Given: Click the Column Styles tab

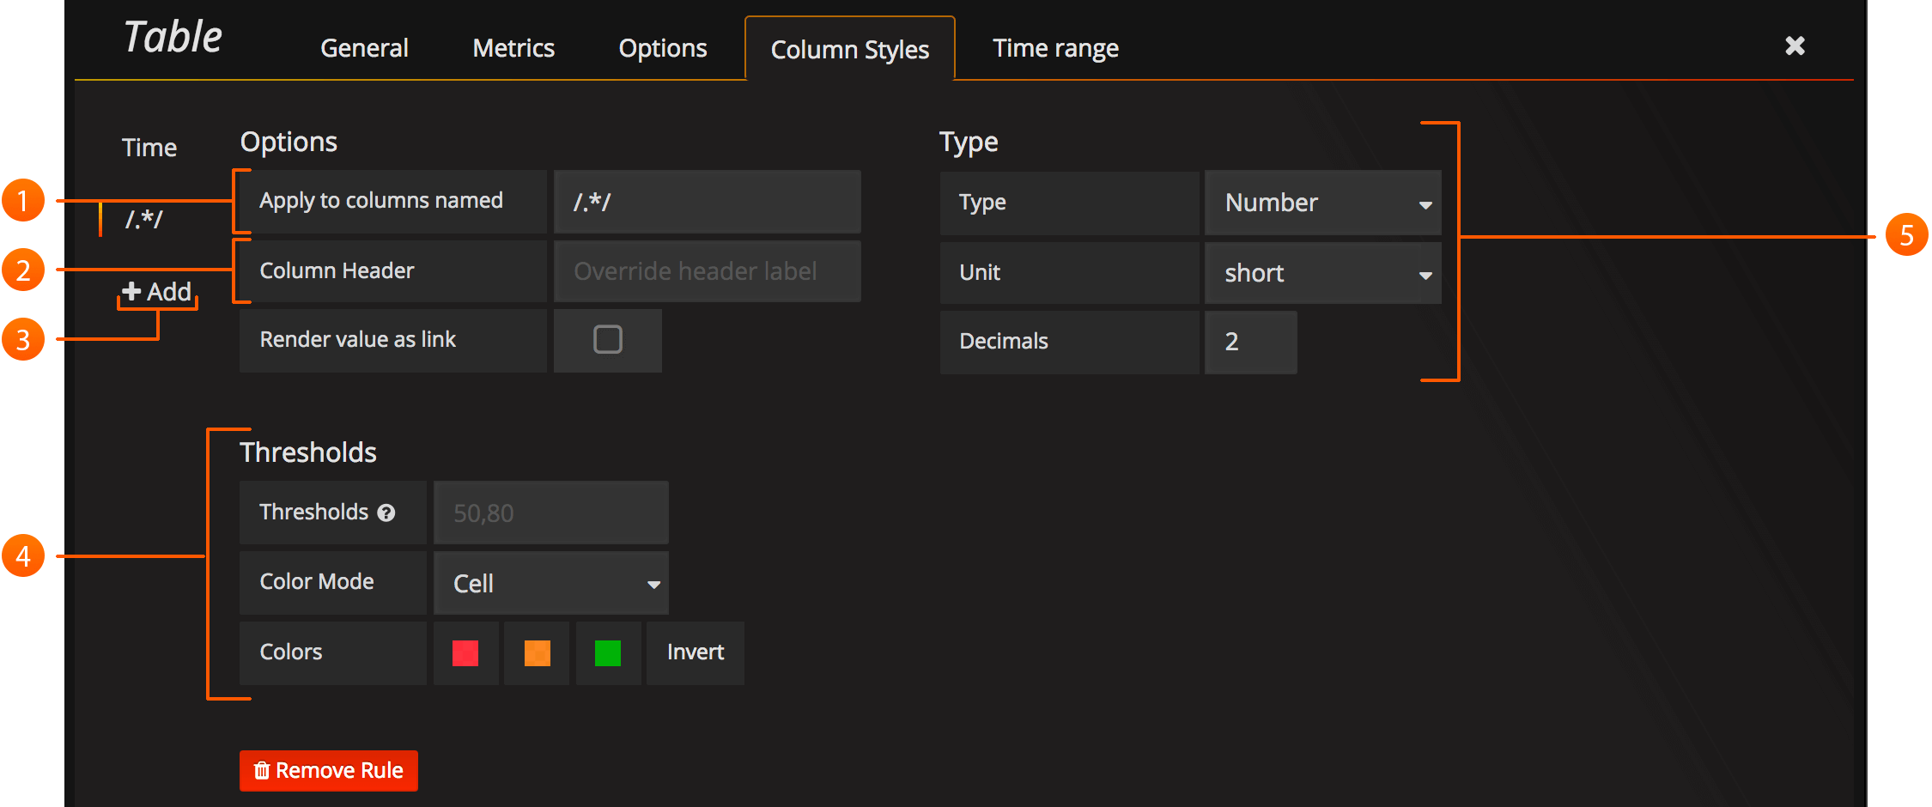Looking at the screenshot, I should point(849,50).
